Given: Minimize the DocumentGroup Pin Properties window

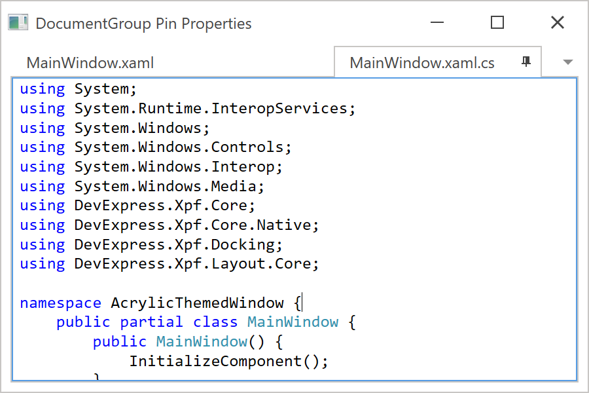Looking at the screenshot, I should tap(437, 22).
